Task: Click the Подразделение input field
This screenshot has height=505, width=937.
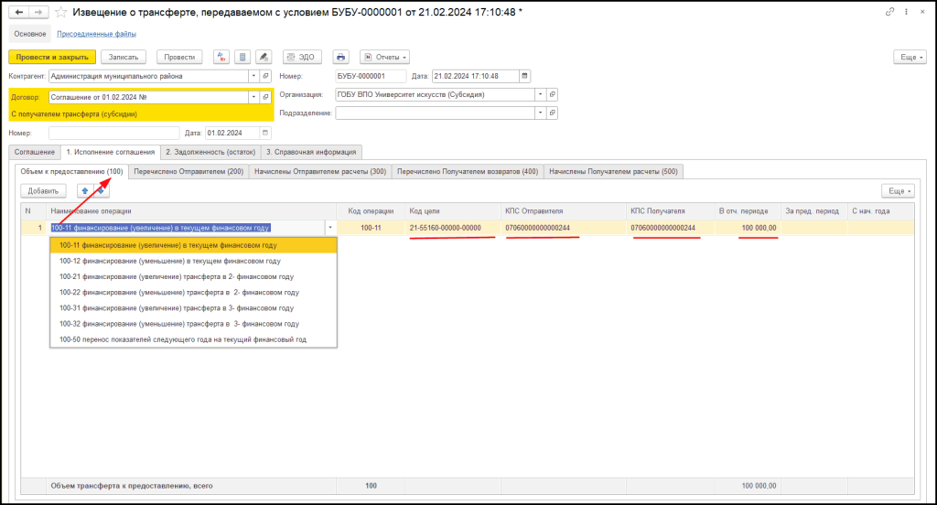Action: point(435,113)
